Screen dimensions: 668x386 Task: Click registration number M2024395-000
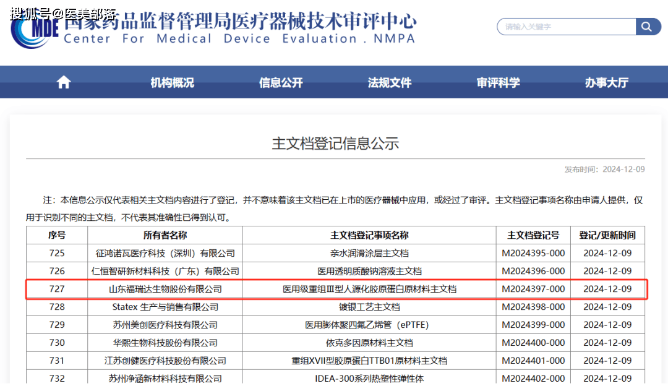(x=533, y=253)
